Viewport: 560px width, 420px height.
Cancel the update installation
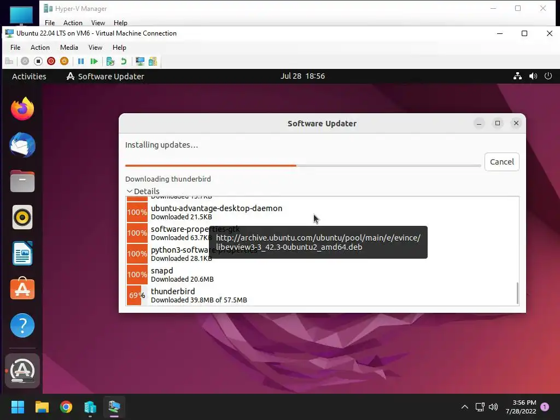tap(502, 162)
